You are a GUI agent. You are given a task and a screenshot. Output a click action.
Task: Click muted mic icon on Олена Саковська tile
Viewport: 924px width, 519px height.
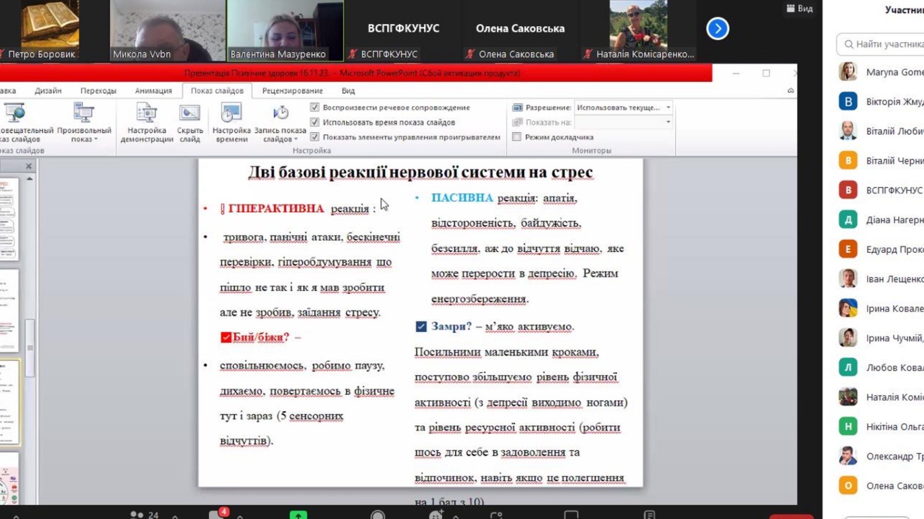(x=470, y=54)
